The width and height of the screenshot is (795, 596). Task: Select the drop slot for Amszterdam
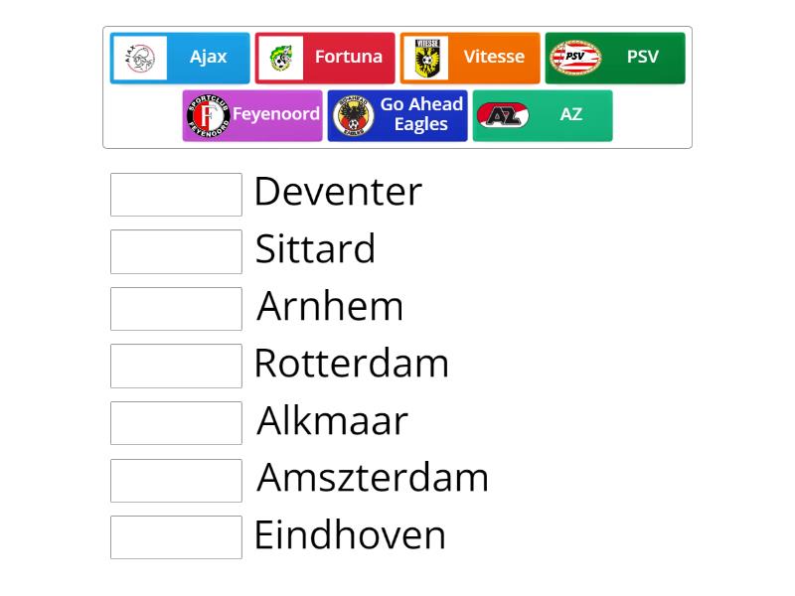click(x=176, y=481)
